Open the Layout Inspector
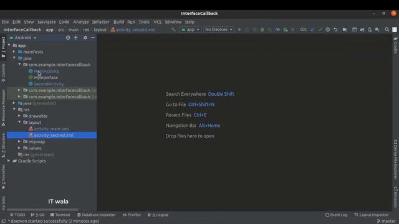The image size is (399, 224). coord(372,215)
